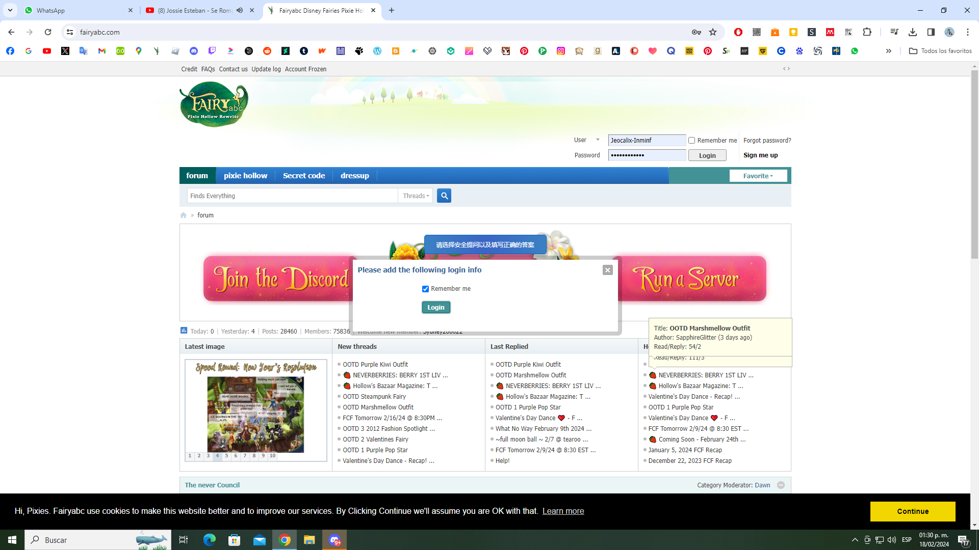Select latest image slide number 7

click(245, 456)
